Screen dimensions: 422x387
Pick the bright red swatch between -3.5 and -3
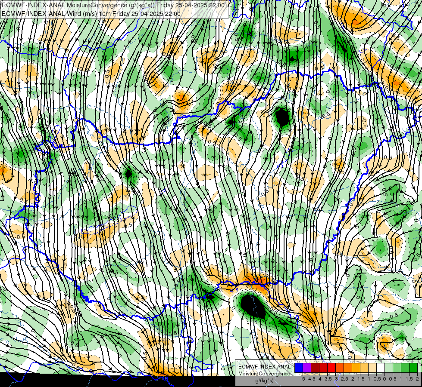click(331, 368)
